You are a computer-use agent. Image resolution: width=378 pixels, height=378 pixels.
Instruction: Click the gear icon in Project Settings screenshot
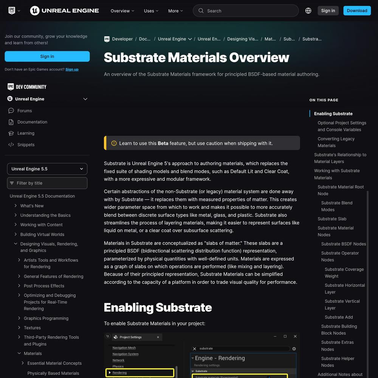click(294, 349)
